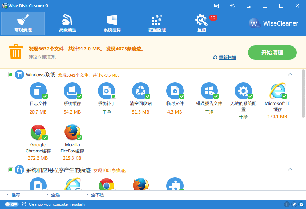Click the red 12 notification badge
Image resolution: width=306 pixels, height=209 pixels.
tap(213, 18)
